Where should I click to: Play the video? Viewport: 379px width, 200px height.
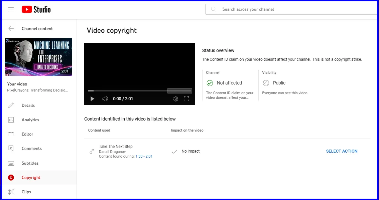coord(92,98)
